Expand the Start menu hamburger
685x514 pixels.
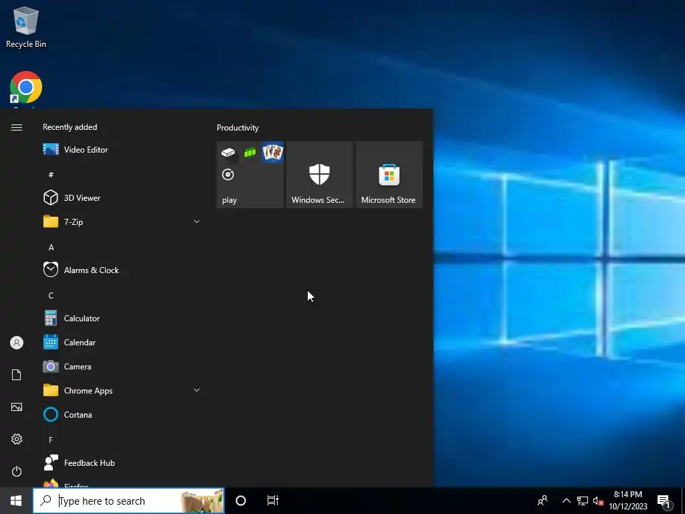tap(17, 127)
